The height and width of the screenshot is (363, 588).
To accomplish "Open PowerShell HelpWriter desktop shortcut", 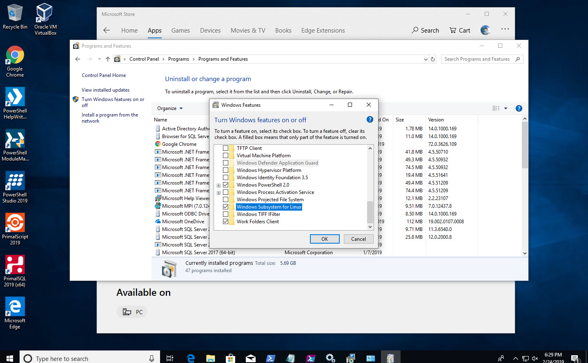I will tap(15, 103).
